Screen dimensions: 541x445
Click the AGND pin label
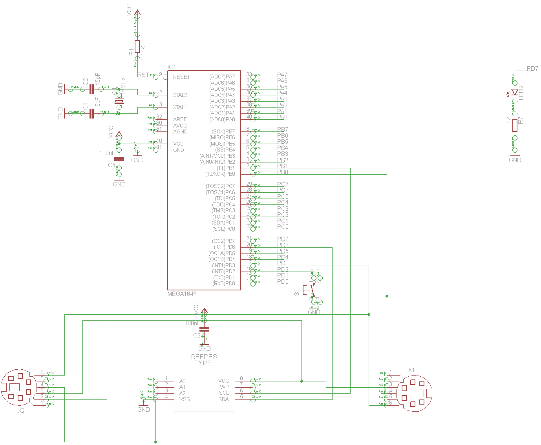180,131
